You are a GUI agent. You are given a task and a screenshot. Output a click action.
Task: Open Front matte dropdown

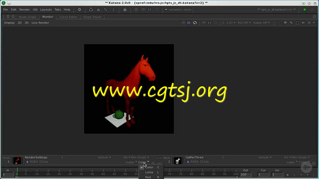point(131,162)
